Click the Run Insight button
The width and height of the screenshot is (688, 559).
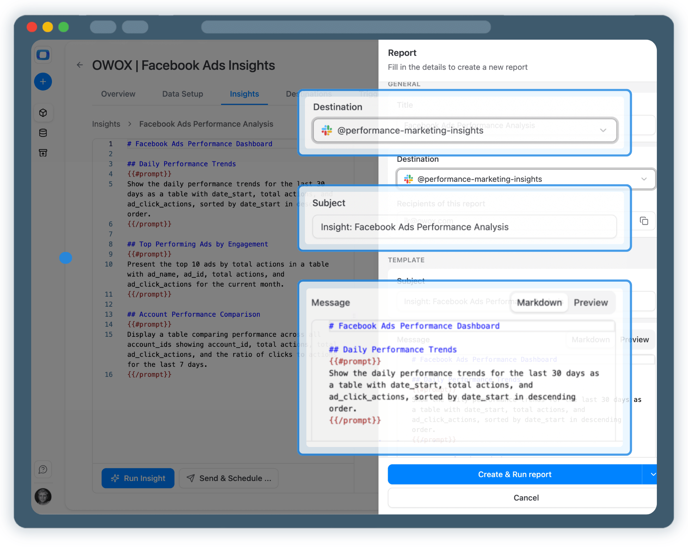(138, 478)
